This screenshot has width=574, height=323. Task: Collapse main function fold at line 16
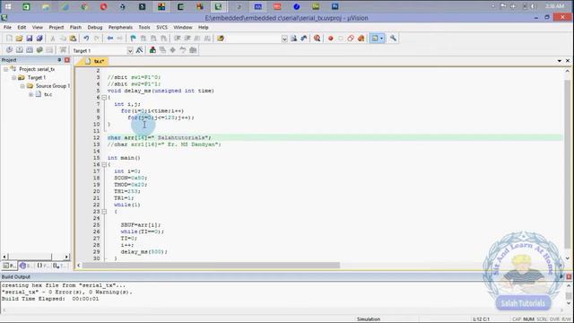click(104, 165)
